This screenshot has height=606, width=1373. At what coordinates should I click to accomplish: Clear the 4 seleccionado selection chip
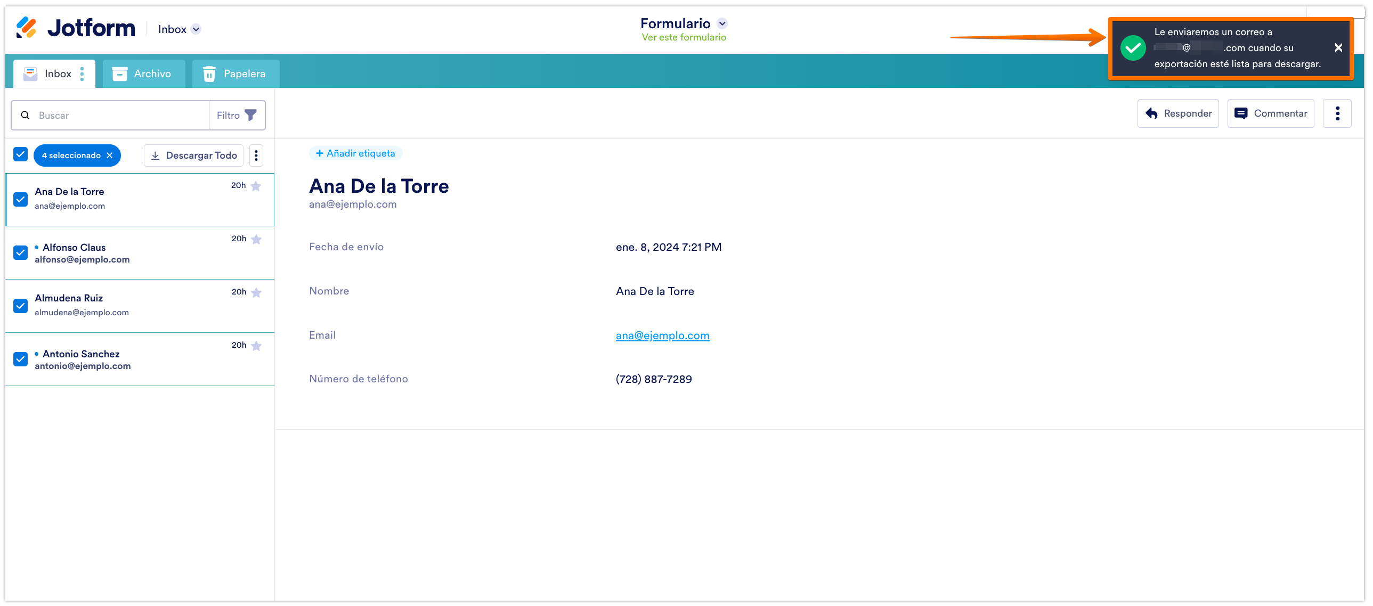pyautogui.click(x=110, y=155)
